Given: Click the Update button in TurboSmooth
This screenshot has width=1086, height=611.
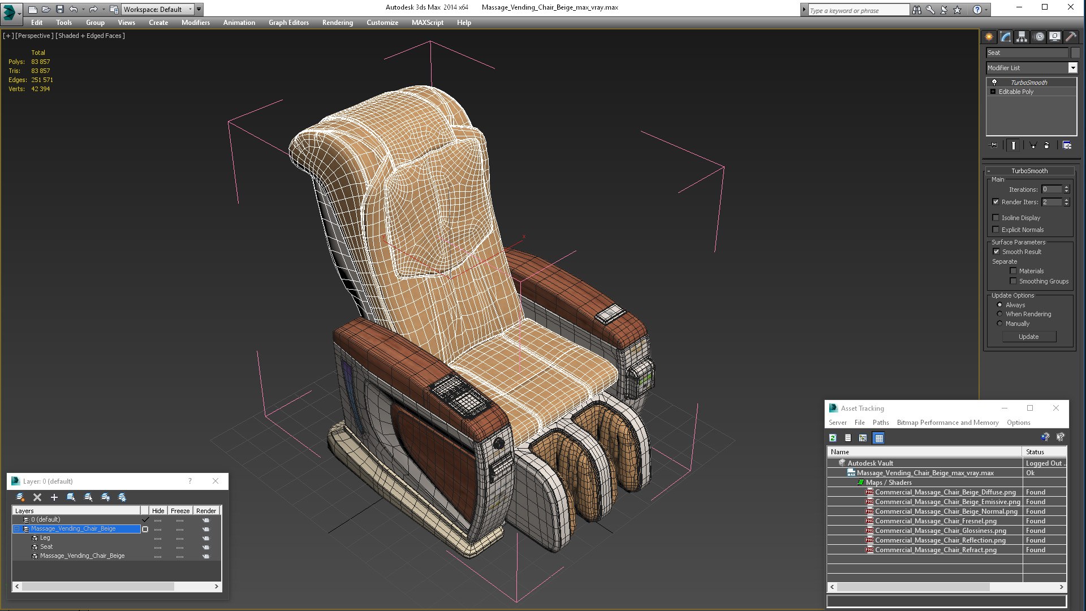Looking at the screenshot, I should pos(1028,337).
